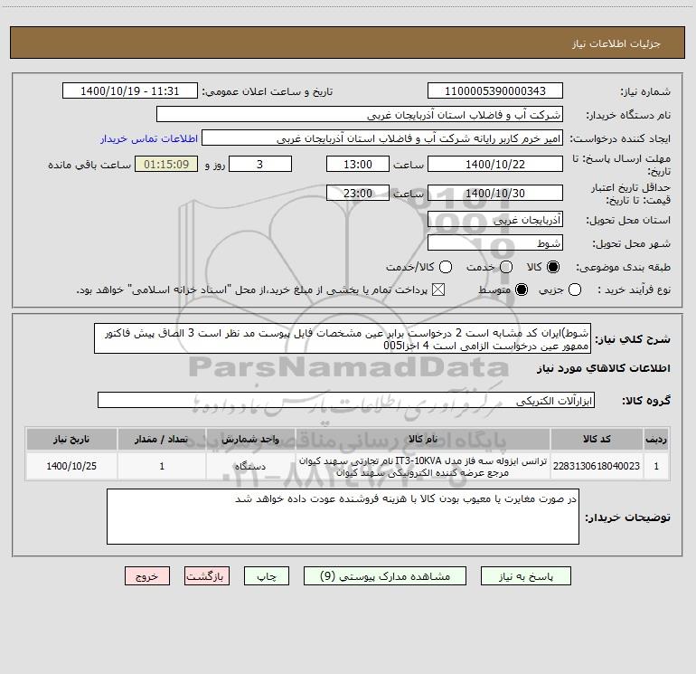
Task: Click the row number cell in the ردیف column
Action: (656, 466)
